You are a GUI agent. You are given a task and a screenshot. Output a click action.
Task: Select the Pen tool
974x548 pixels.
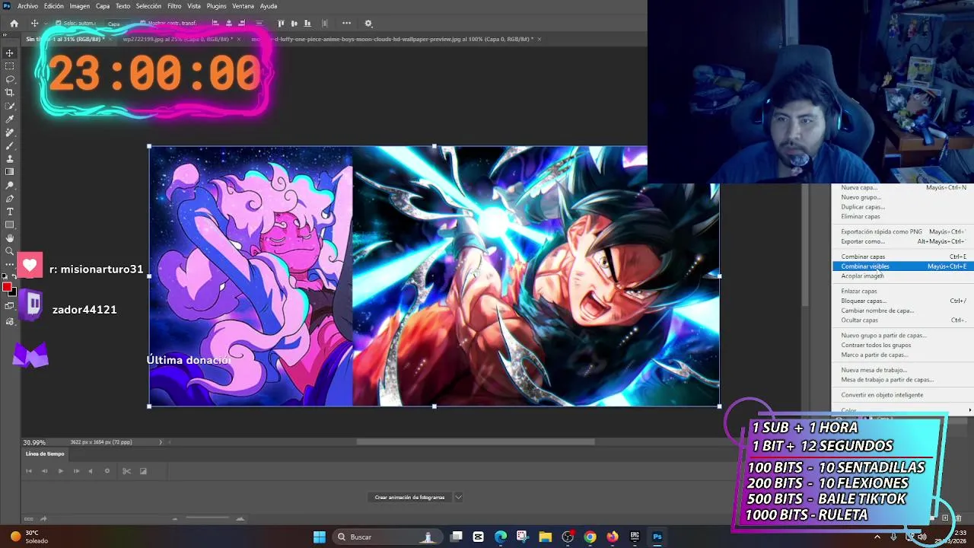[10, 199]
